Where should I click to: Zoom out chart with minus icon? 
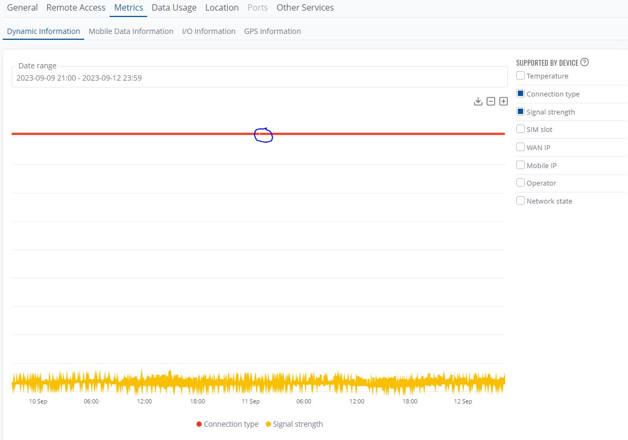click(x=491, y=101)
